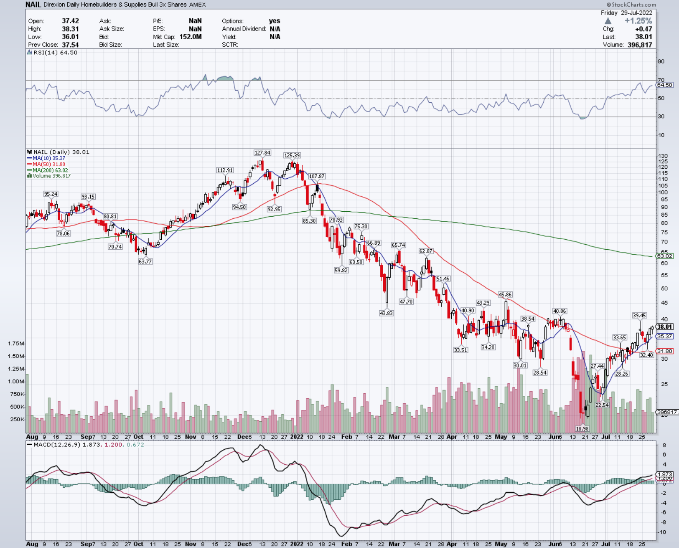Click the 39.45 July high annotation

click(x=639, y=316)
